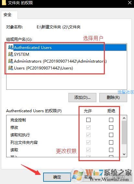Click the 添加(D)... button
This screenshot has width=134, height=184.
click(x=82, y=98)
